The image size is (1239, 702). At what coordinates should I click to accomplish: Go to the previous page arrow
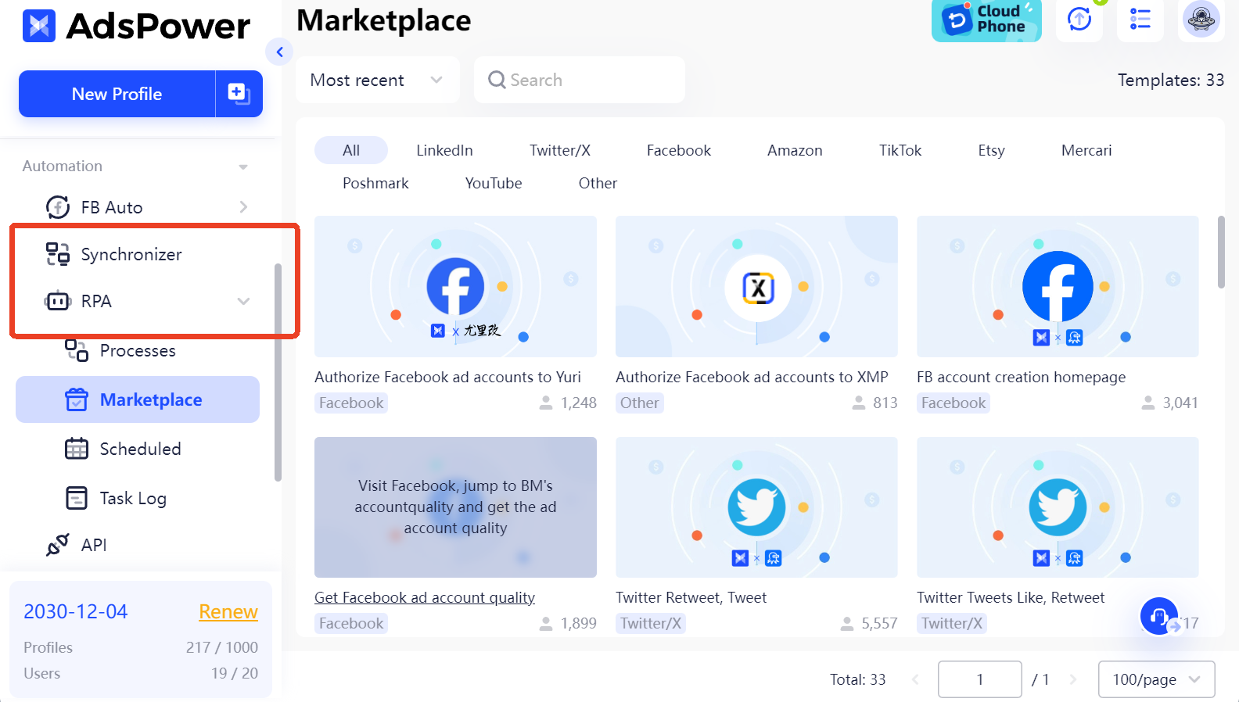[915, 679]
